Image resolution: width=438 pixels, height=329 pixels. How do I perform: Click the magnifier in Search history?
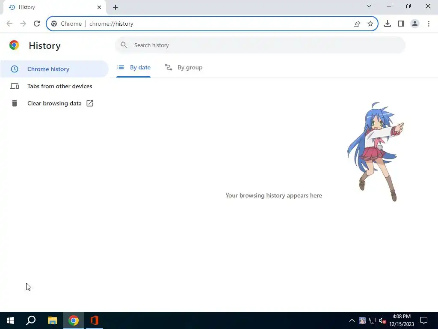[x=124, y=45]
